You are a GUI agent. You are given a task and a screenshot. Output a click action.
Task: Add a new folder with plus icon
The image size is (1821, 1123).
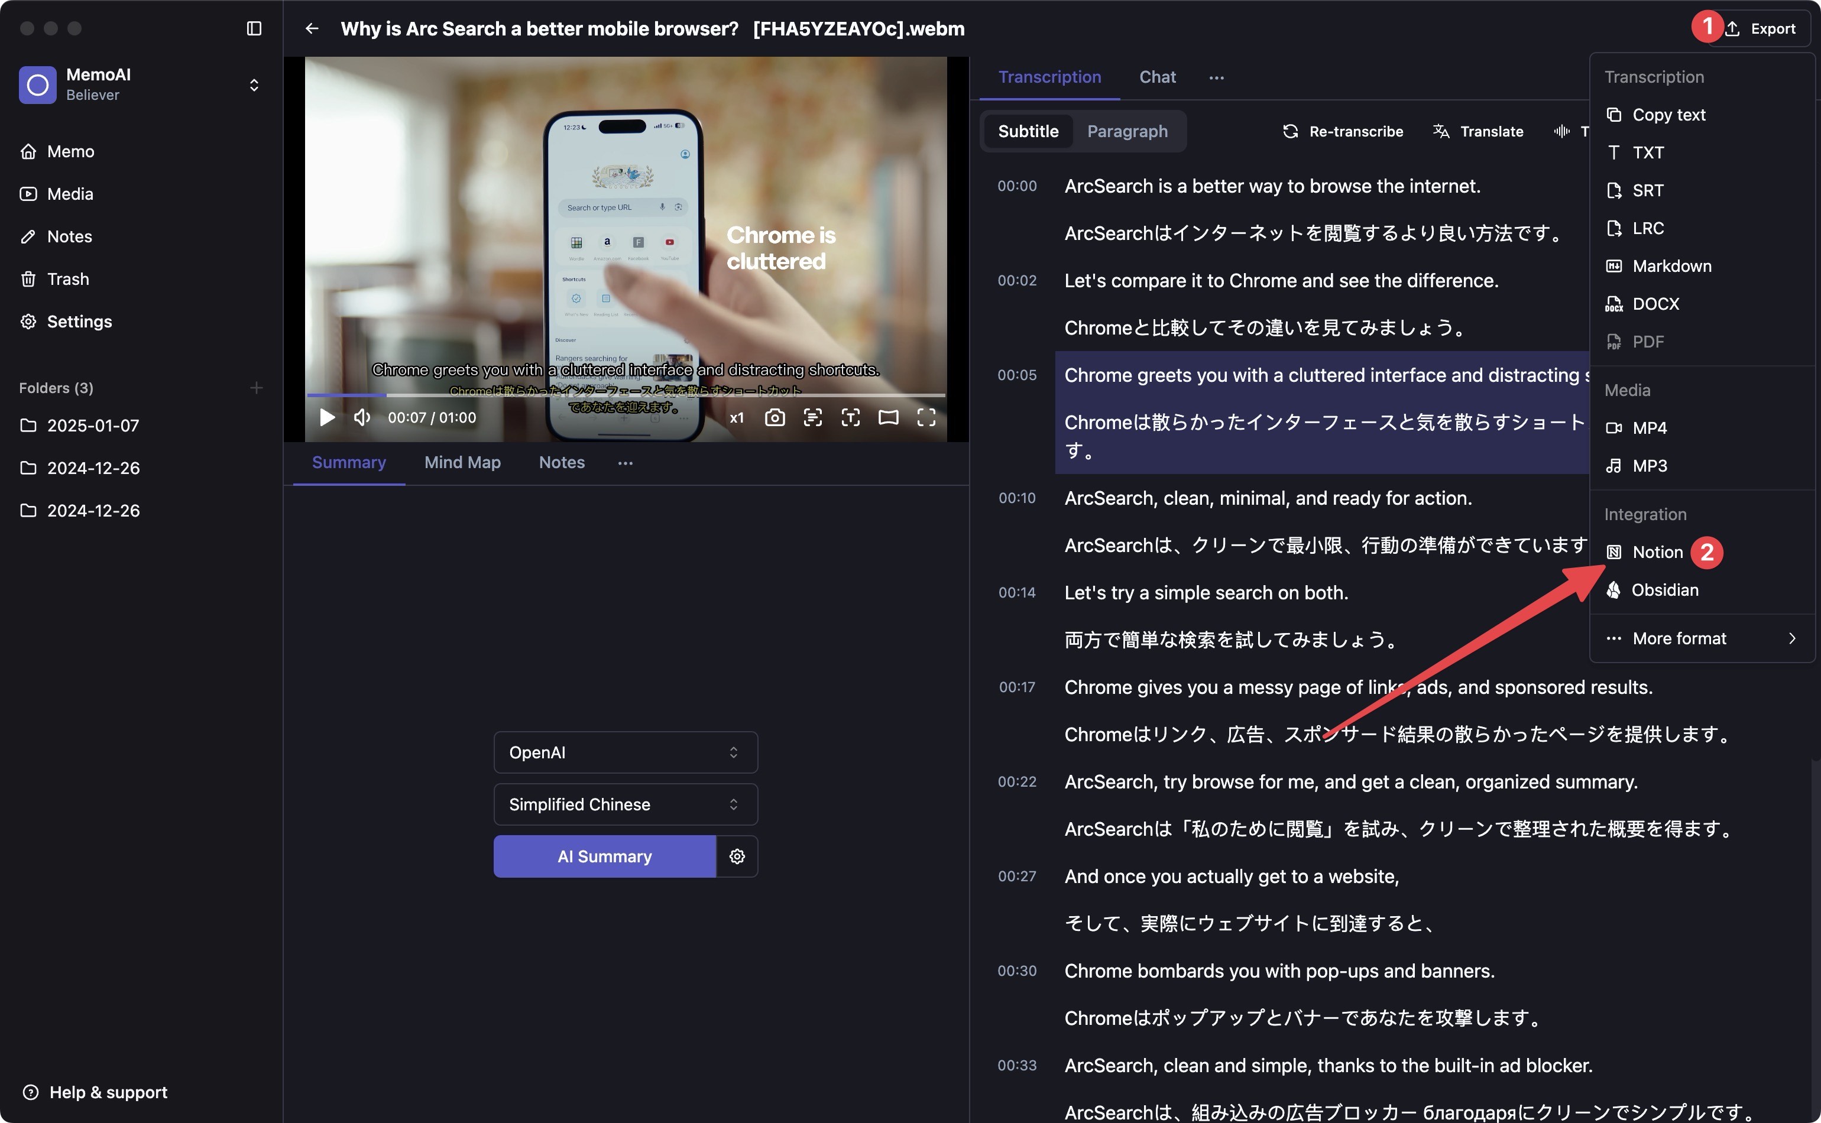click(257, 388)
